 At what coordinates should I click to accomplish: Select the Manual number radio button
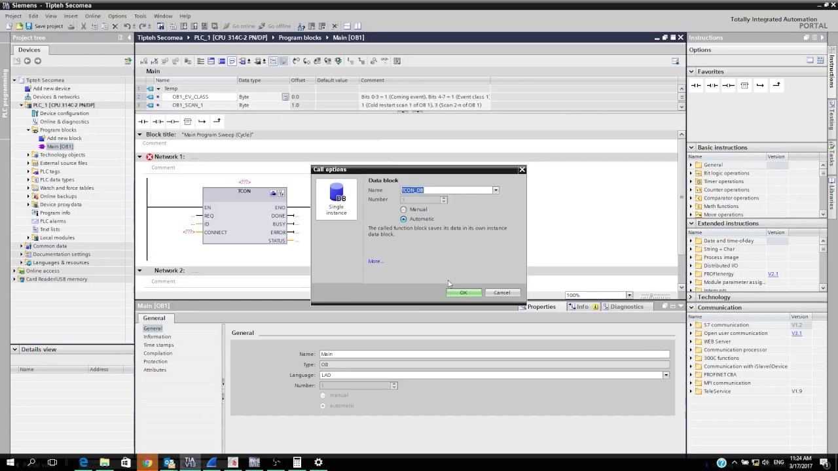coord(403,209)
